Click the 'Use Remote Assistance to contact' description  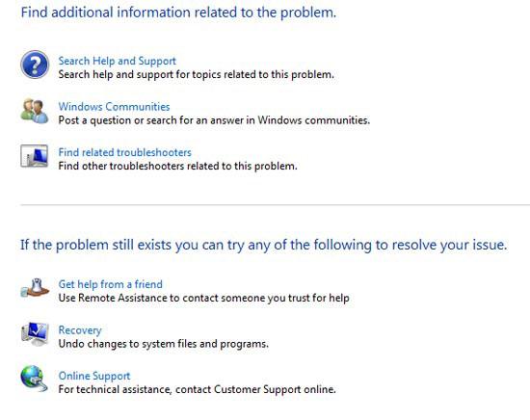[203, 298]
